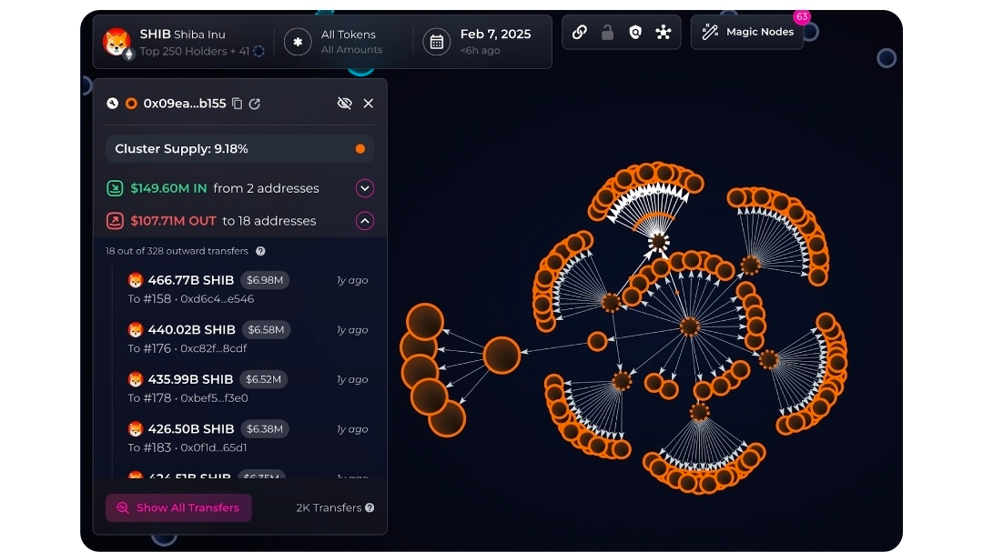Viewport: 983px width, 552px height.
Task: Click the cluster nodes toolbar icon
Action: (664, 32)
